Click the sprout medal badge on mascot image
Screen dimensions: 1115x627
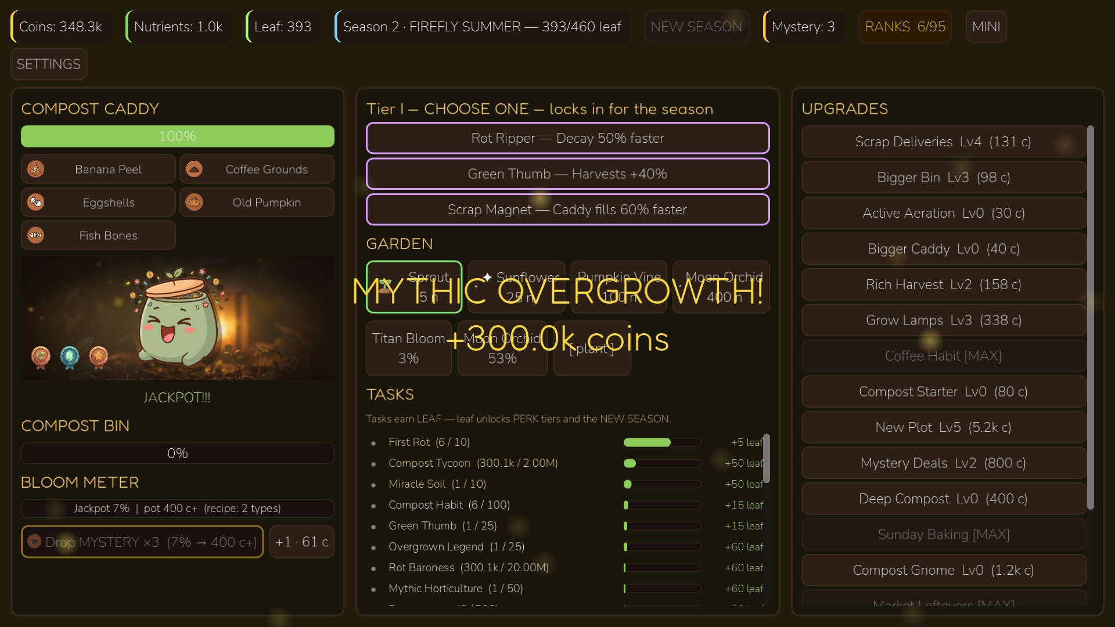(41, 357)
